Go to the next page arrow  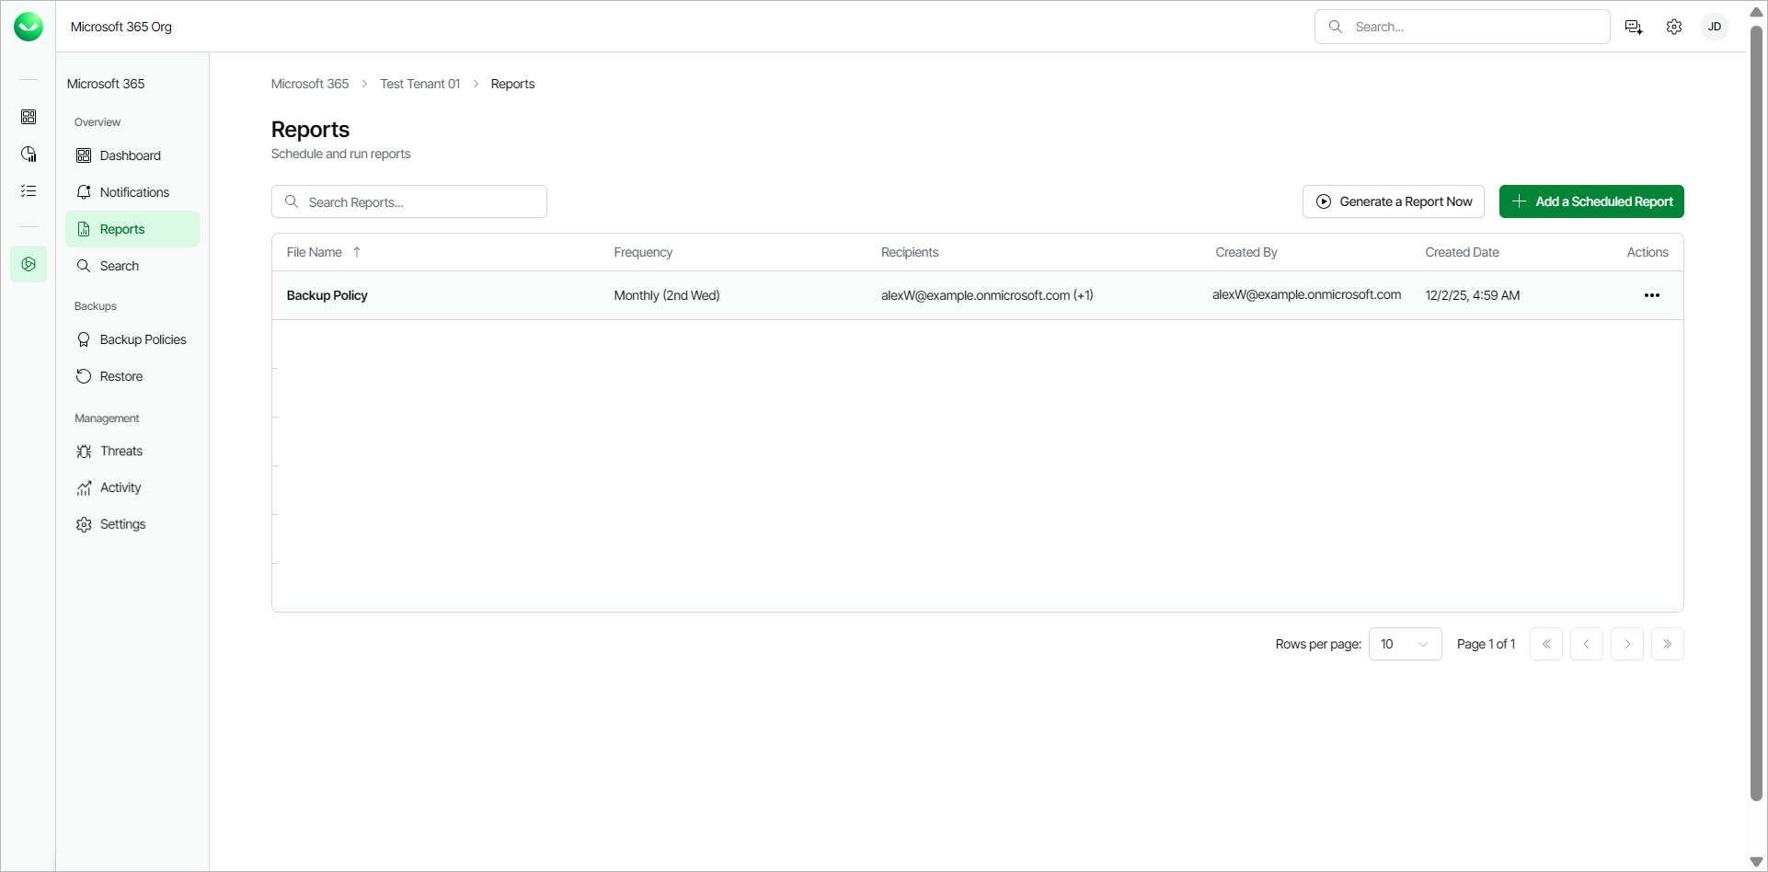pos(1626,644)
